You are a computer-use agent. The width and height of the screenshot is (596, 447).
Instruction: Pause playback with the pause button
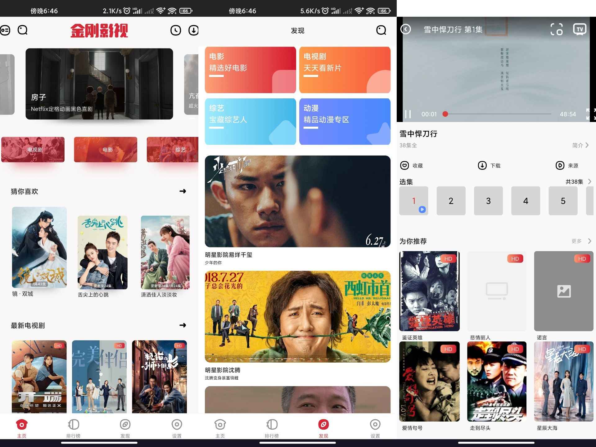(408, 114)
